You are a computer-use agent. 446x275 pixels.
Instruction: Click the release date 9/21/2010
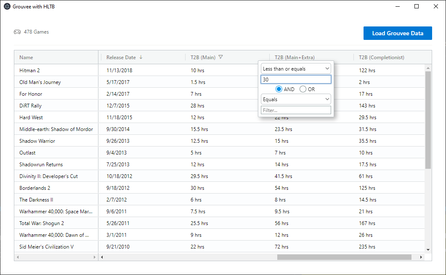point(118,247)
